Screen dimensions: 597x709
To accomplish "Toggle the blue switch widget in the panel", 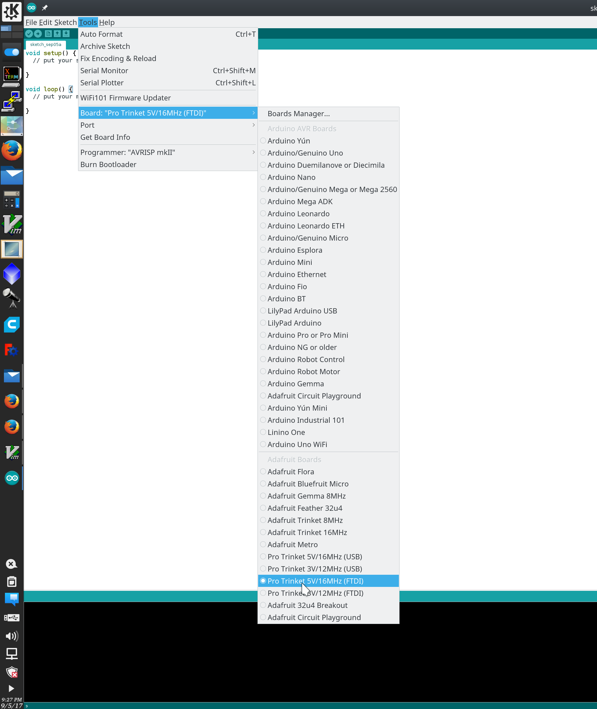I will pyautogui.click(x=12, y=52).
